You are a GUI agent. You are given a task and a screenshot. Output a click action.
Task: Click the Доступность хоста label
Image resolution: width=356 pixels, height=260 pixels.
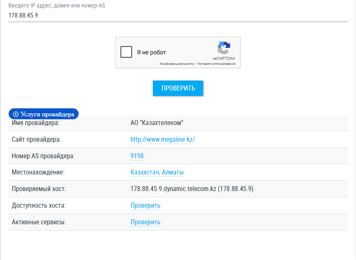pyautogui.click(x=39, y=206)
